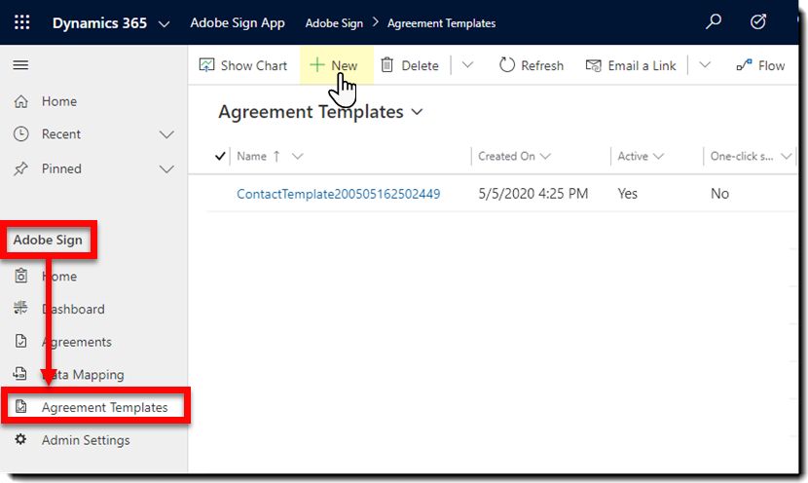The width and height of the screenshot is (808, 483).
Task: Click the Adobe Sign App title
Action: tap(237, 23)
